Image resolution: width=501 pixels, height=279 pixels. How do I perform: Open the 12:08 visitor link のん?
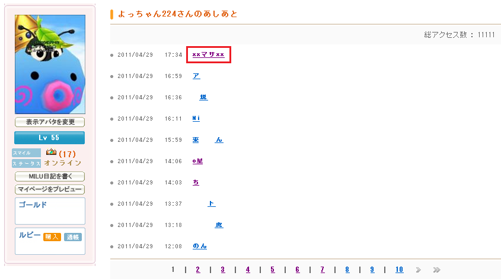[x=200, y=246]
